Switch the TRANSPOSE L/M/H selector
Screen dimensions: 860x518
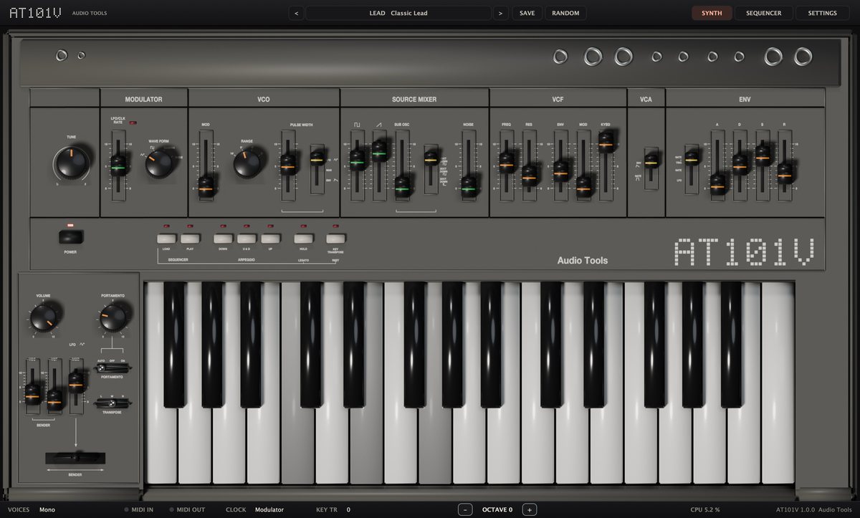click(x=113, y=403)
